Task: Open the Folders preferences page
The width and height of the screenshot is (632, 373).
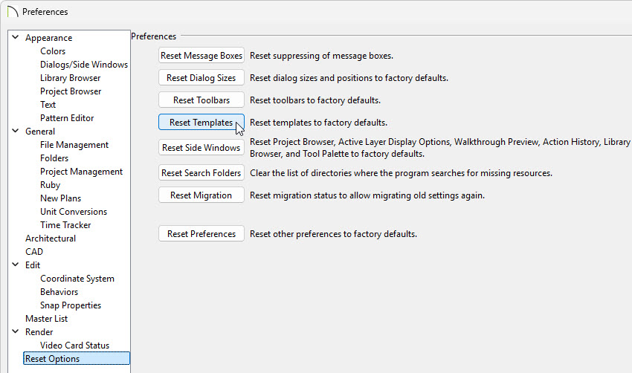Action: click(x=54, y=158)
